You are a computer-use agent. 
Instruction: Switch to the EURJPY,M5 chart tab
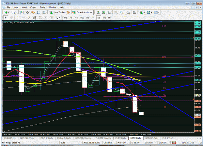coord(168,138)
